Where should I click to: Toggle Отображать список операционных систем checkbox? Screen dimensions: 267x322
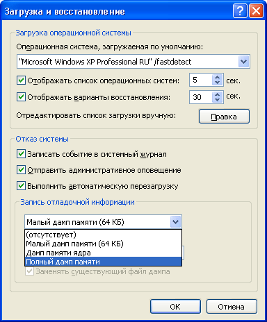[x=21, y=80]
